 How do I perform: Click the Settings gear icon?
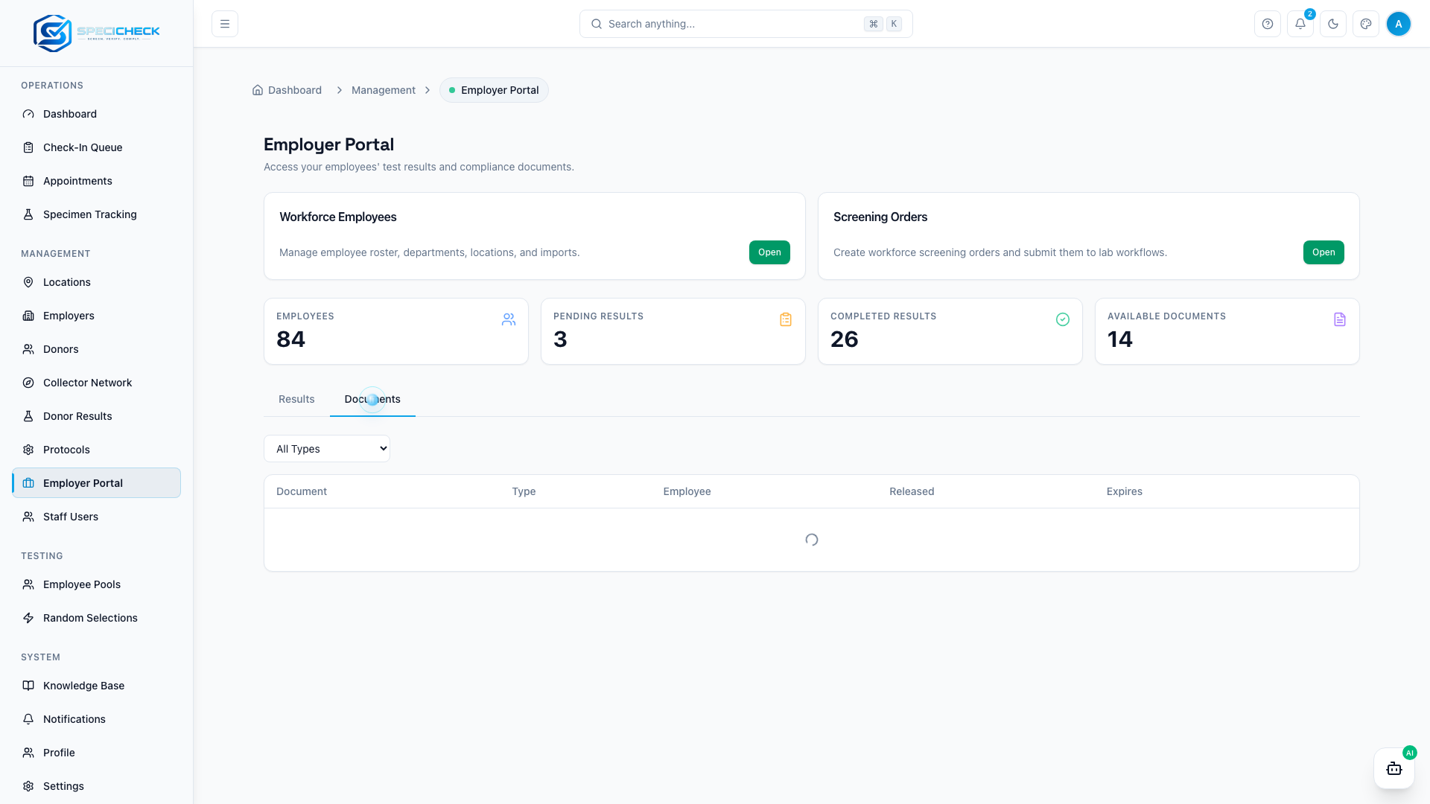click(28, 786)
